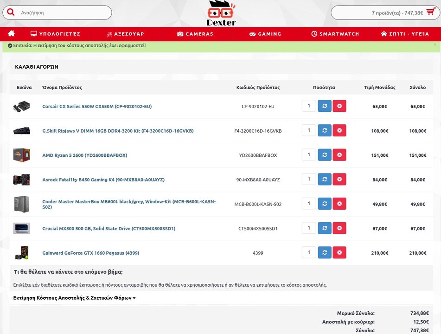The width and height of the screenshot is (441, 334).
Task: Open Corsair CX Series 550W product link
Action: pyautogui.click(x=97, y=106)
